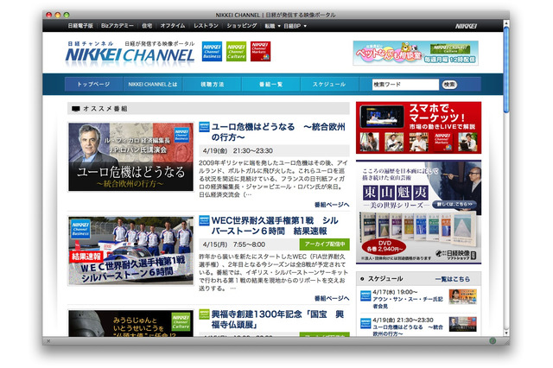553x368 pixels.
Task: Open the NIKKEI CHANNELとは tab
Action: tap(153, 85)
